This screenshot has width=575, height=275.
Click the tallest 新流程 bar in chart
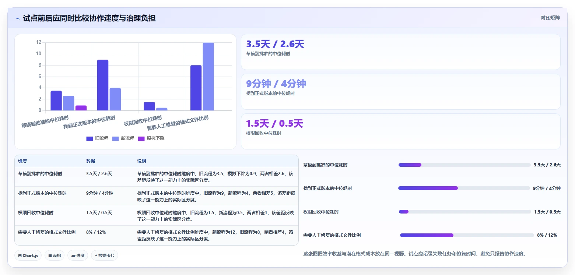208,77
